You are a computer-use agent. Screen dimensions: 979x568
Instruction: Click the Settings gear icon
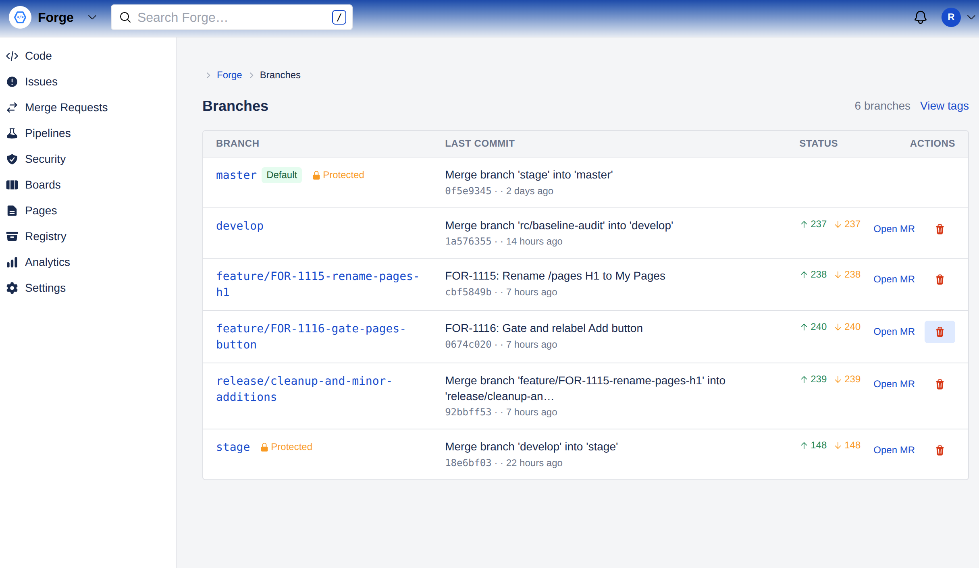pyautogui.click(x=12, y=288)
